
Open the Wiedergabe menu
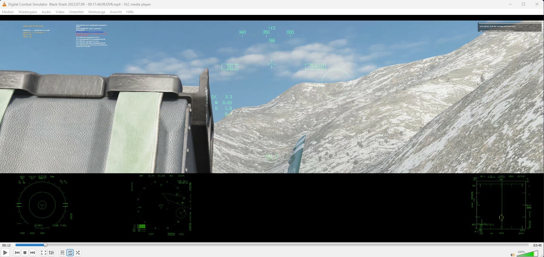click(28, 12)
